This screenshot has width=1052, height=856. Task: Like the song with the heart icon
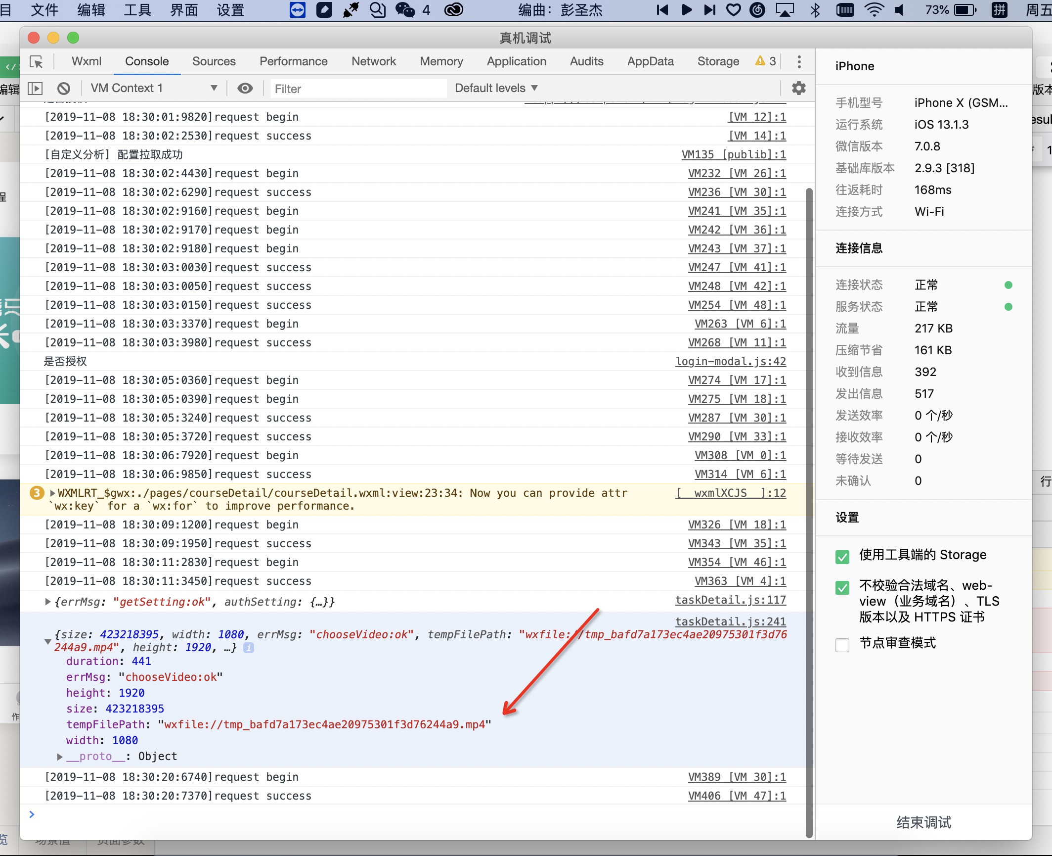tap(734, 10)
